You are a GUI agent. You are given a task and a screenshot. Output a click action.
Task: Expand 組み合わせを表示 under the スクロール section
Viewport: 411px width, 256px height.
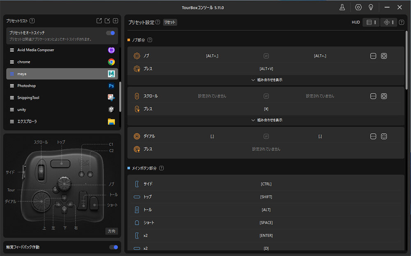(266, 120)
